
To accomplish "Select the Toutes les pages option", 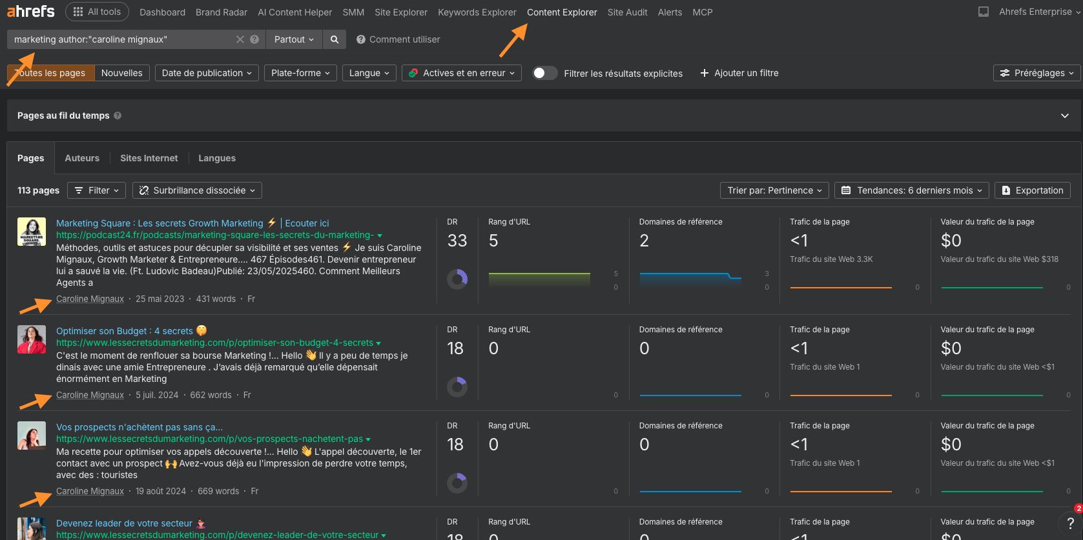I will coord(51,73).
